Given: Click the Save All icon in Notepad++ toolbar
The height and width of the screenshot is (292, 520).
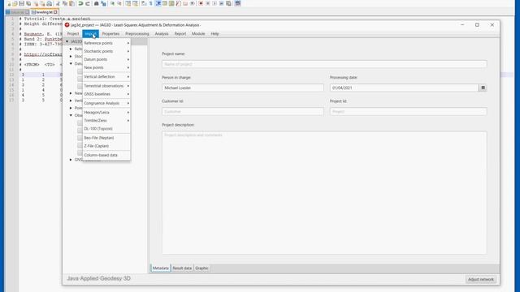Looking at the screenshot, I should (x=28, y=3).
